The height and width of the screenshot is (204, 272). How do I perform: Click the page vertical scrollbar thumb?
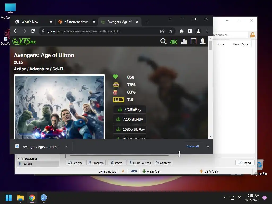(x=210, y=45)
